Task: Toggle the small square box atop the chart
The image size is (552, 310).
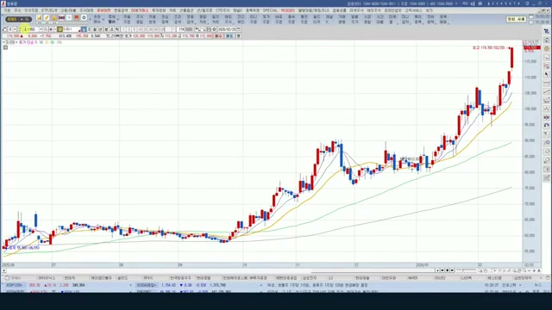Action: pyautogui.click(x=5, y=47)
